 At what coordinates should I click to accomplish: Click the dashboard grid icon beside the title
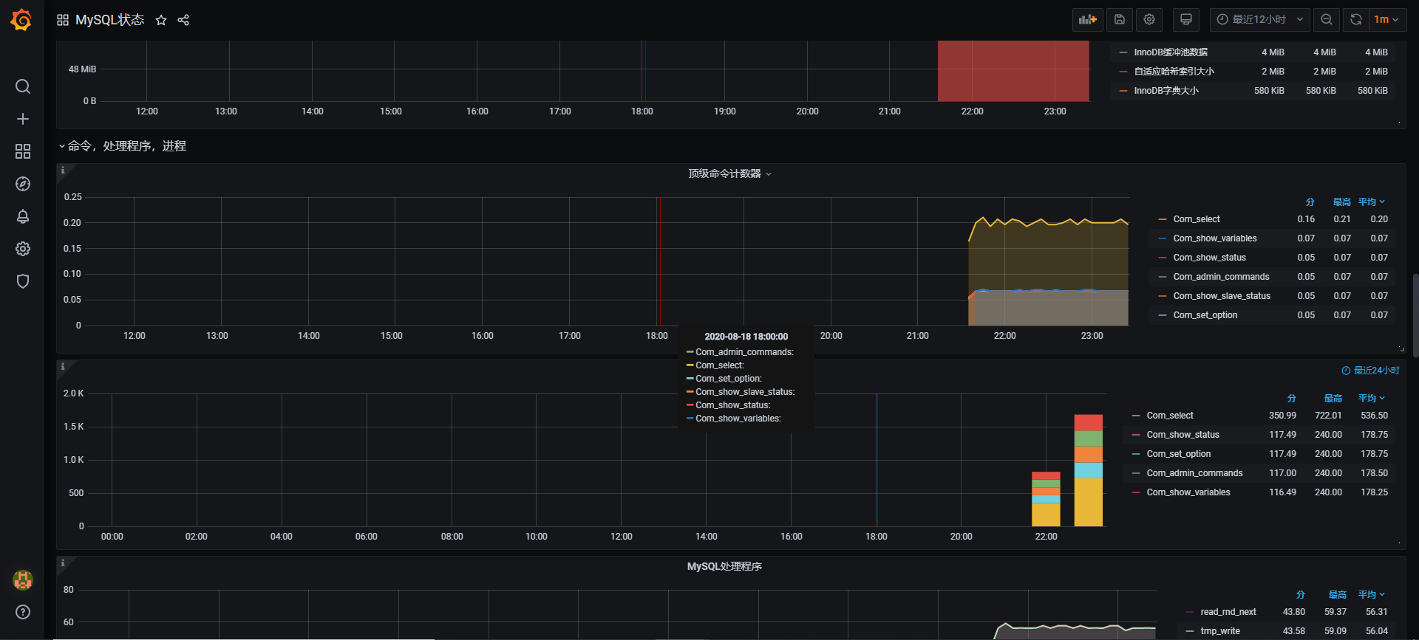click(x=63, y=20)
